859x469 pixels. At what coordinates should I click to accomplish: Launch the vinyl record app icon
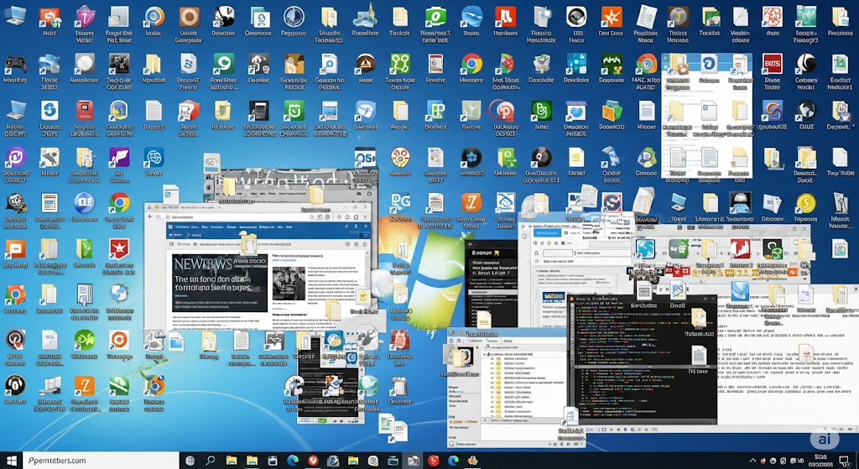click(541, 158)
